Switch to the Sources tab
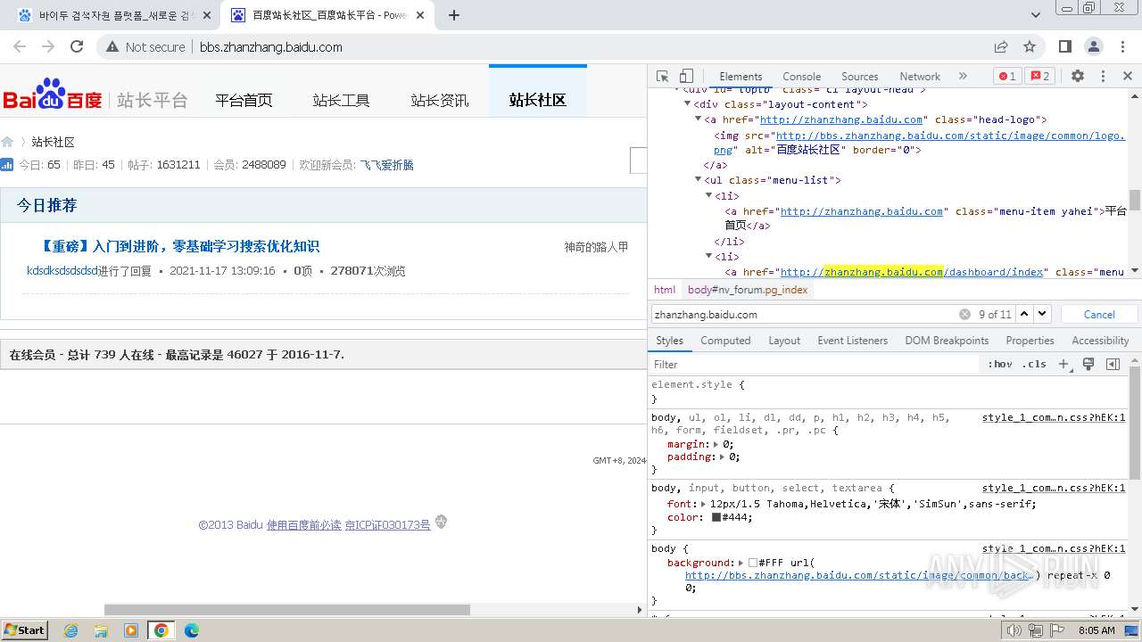The height and width of the screenshot is (642, 1142). point(859,77)
